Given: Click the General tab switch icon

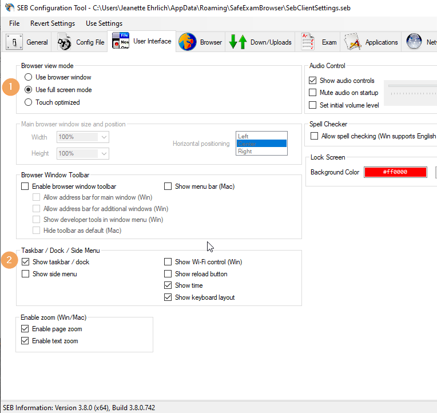Looking at the screenshot, I should [14, 42].
